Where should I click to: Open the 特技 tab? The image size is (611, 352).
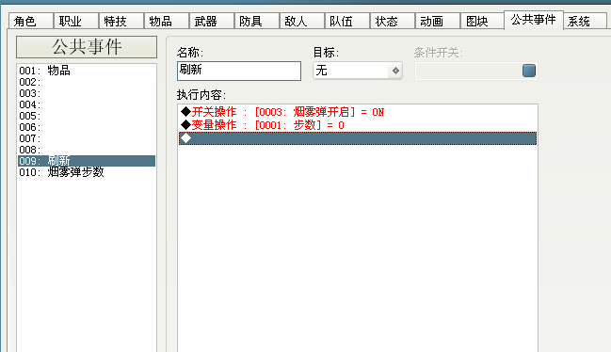pyautogui.click(x=121, y=21)
